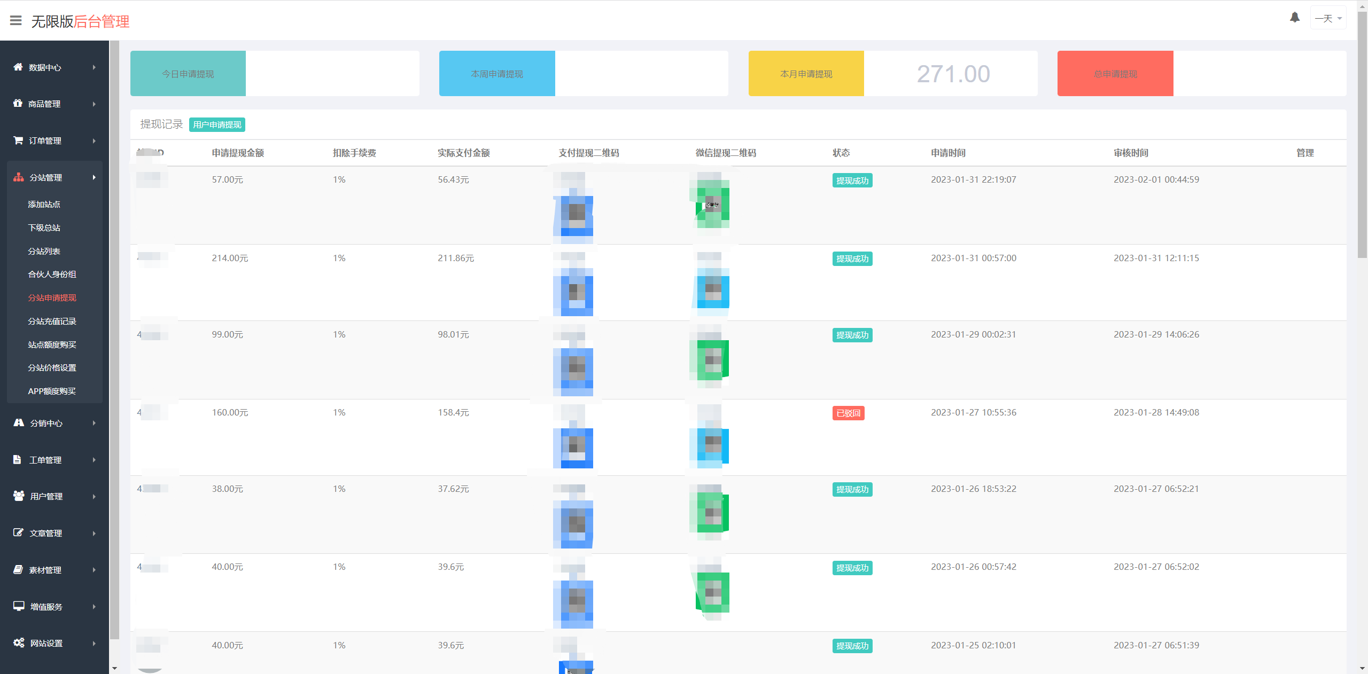Viewport: 1368px width, 674px height.
Task: Expand the 增值服务 arrow
Action: pos(94,607)
